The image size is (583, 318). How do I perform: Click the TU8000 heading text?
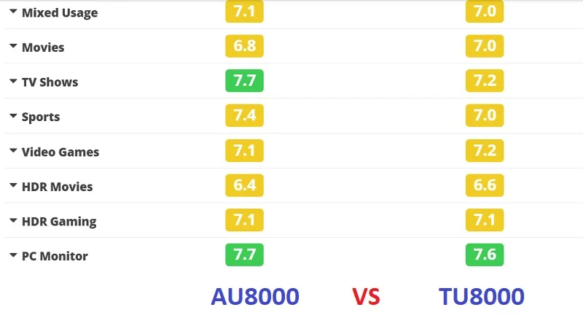click(x=482, y=296)
